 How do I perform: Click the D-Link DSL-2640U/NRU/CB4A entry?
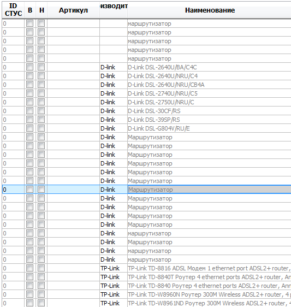[x=209, y=85]
